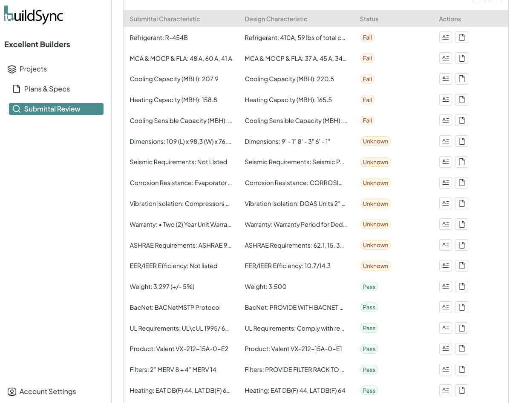The image size is (510, 403).
Task: Select 'Weight: 3,500' design cell
Action: [265, 287]
